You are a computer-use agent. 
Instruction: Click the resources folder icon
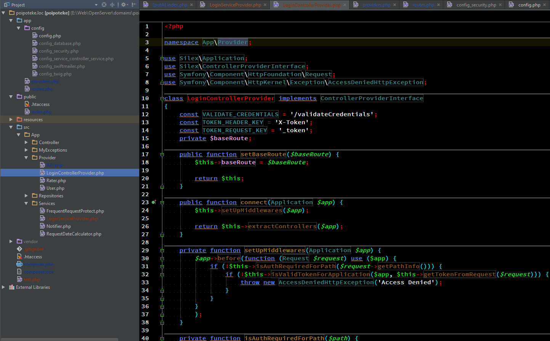19,119
